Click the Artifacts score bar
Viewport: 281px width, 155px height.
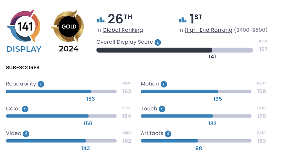(196, 141)
